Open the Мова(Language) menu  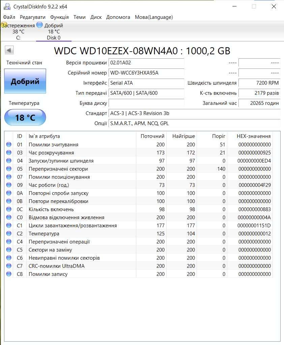click(x=154, y=17)
